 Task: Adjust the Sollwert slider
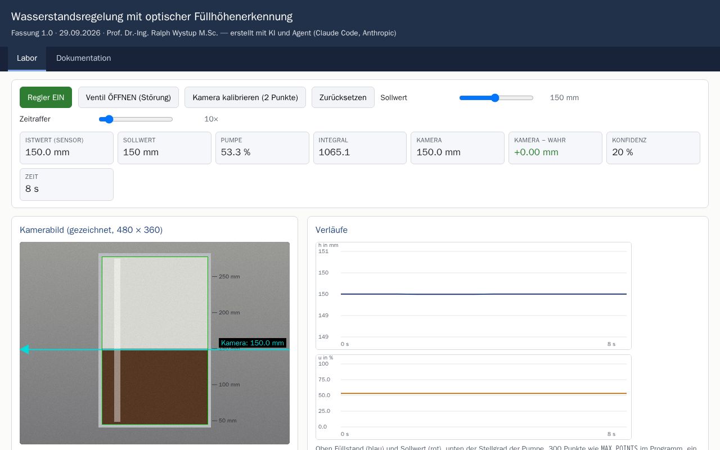(496, 98)
